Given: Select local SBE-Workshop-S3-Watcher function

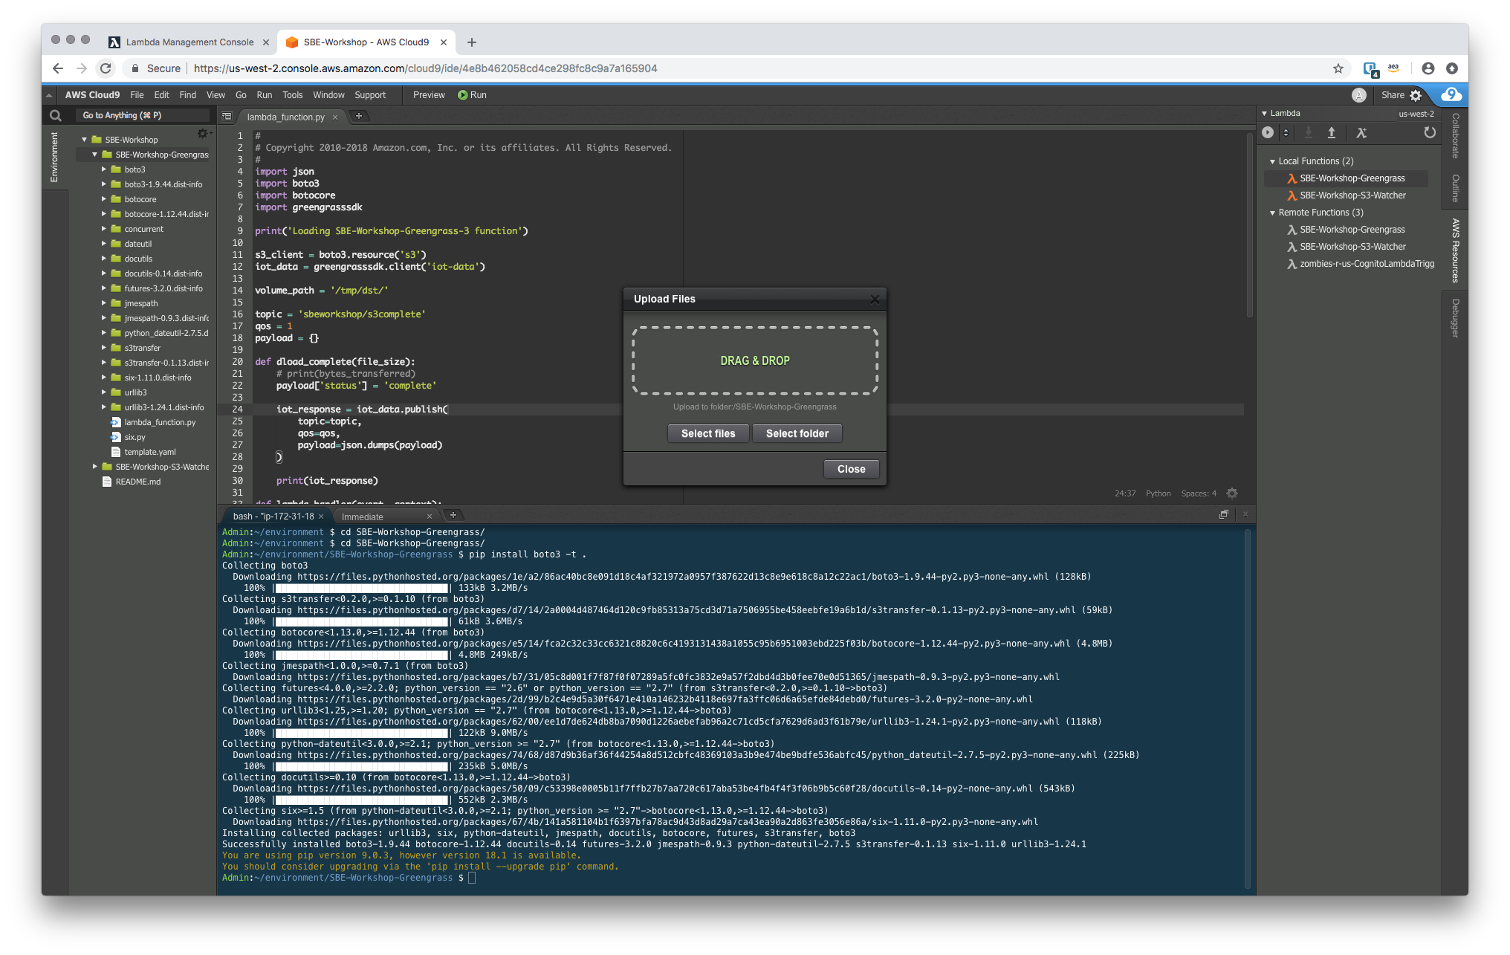Looking at the screenshot, I should click(1352, 195).
